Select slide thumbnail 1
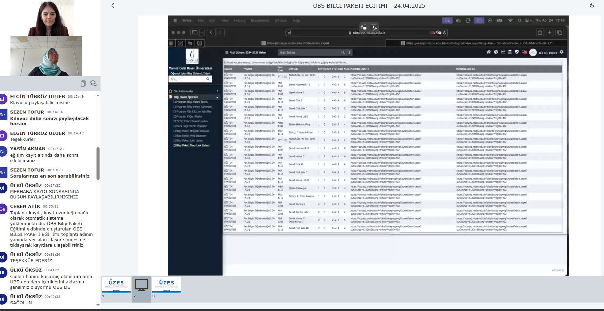 116,285
